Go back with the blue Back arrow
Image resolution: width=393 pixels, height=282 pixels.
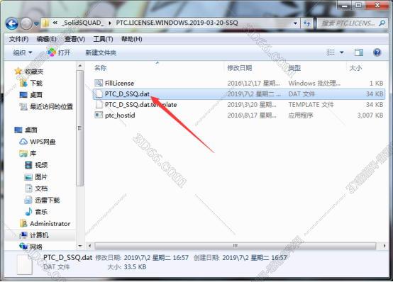(11, 23)
